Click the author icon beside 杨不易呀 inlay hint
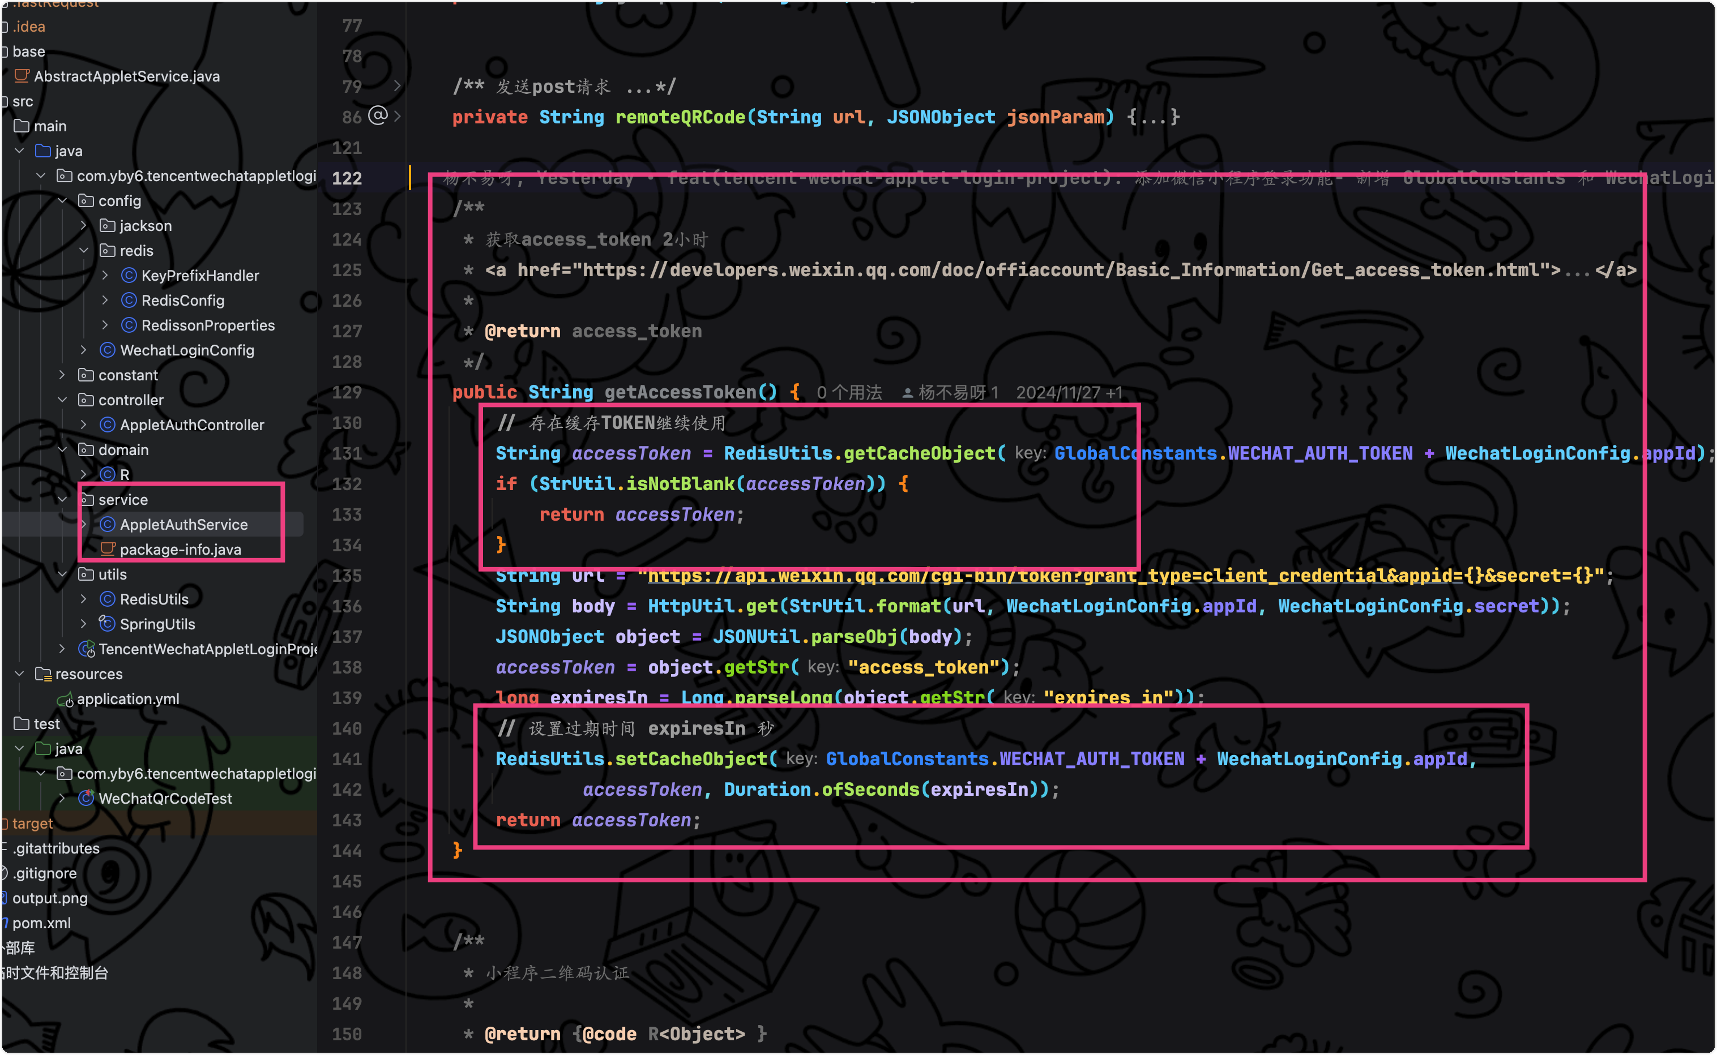This screenshot has height=1055, width=1717. pos(907,393)
